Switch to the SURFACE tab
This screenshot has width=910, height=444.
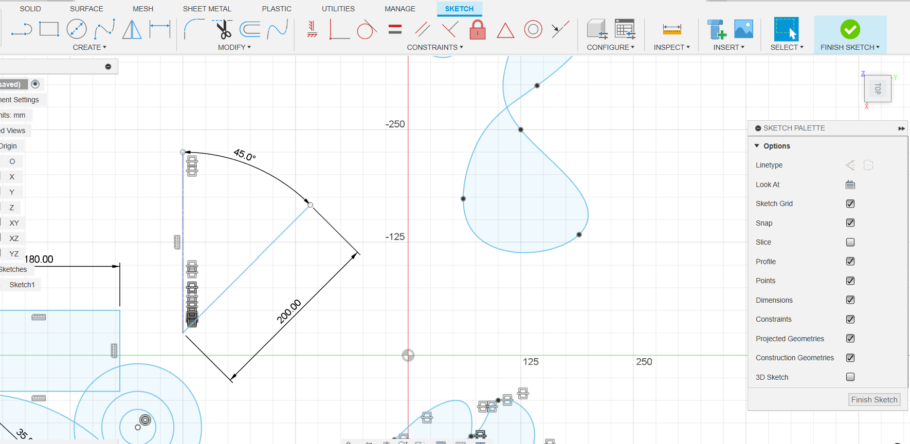click(86, 9)
